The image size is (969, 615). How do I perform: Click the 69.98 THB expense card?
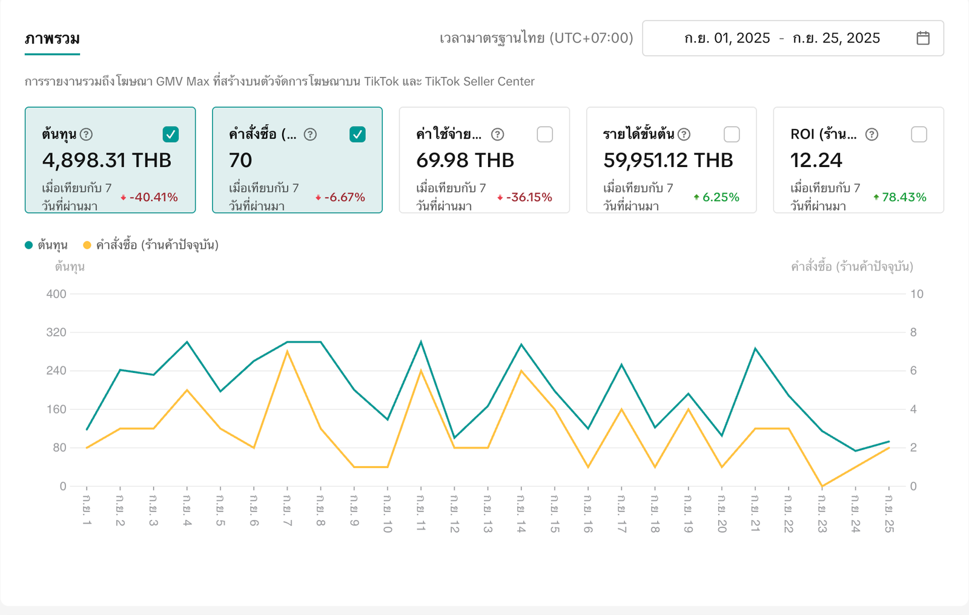[484, 160]
